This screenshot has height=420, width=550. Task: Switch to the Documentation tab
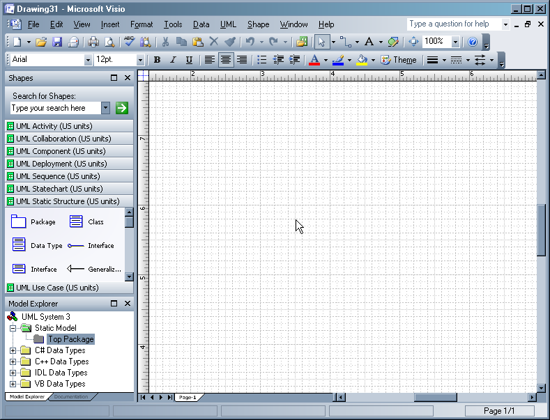tap(72, 397)
